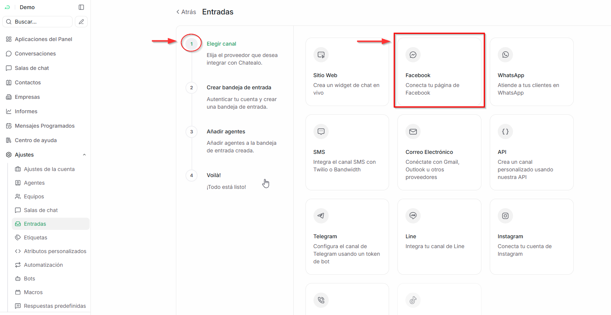Open Automatización settings item
Image resolution: width=611 pixels, height=315 pixels.
coord(43,265)
